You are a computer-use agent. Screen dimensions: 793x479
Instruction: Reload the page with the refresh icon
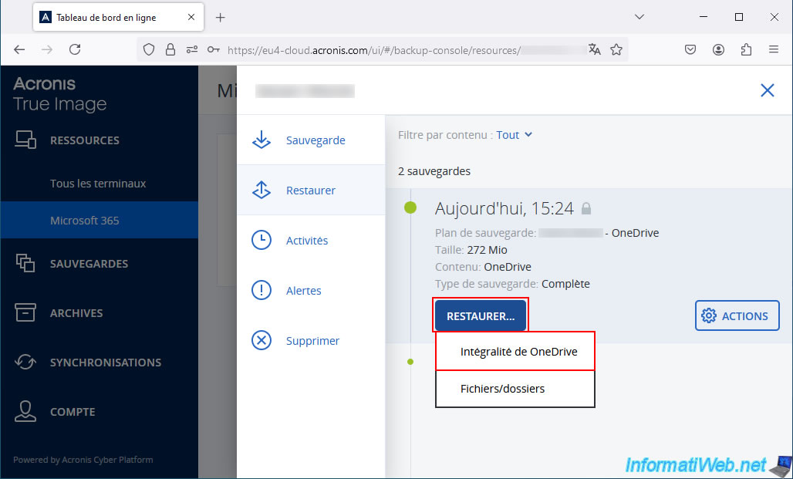(x=75, y=49)
